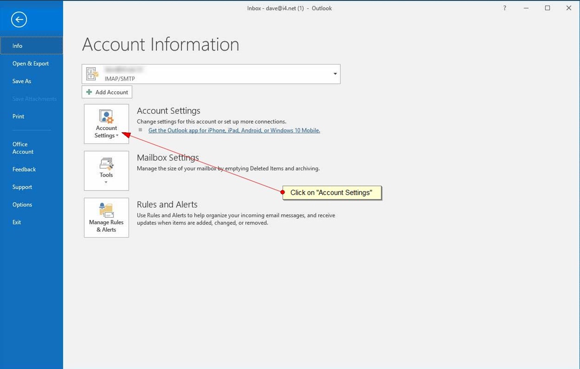Viewport: 580px width, 369px height.
Task: Click the account mailbox icon in selector
Action: pos(92,74)
